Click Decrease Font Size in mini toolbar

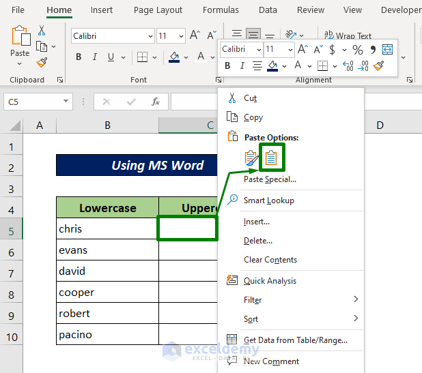318,49
